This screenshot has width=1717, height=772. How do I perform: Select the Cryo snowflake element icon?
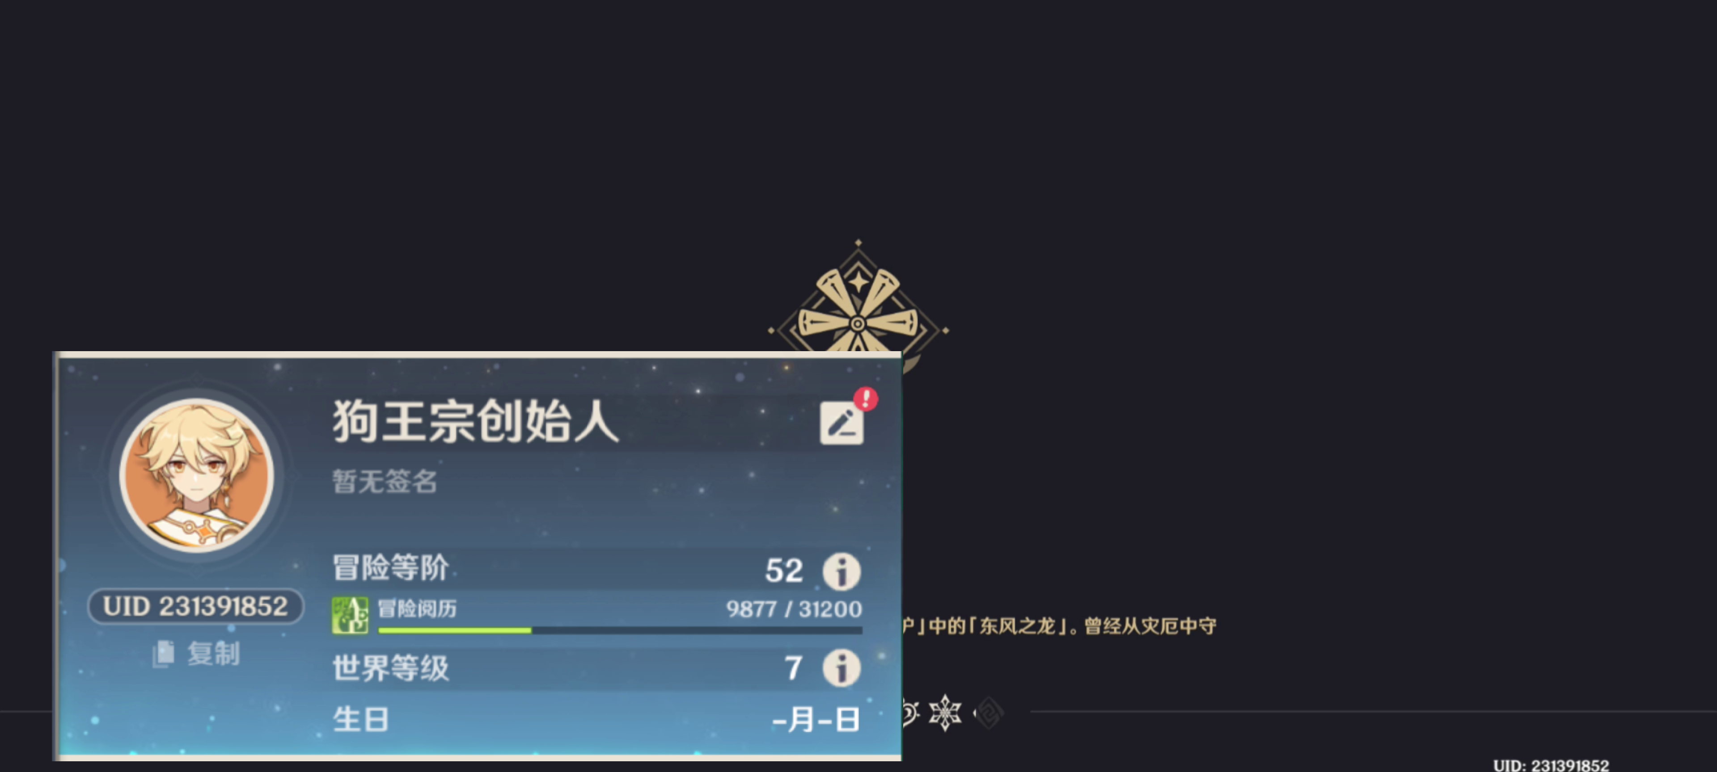[945, 713]
